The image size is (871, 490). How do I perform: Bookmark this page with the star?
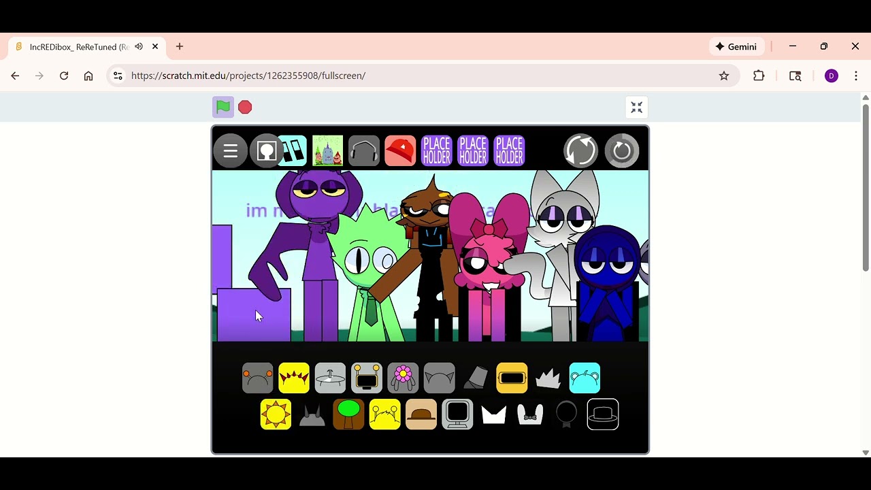click(724, 76)
